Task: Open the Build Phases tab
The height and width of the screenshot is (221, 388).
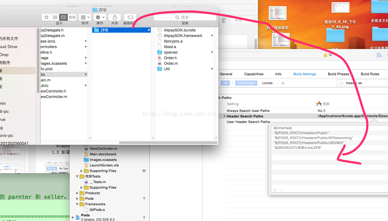Action: [338, 74]
